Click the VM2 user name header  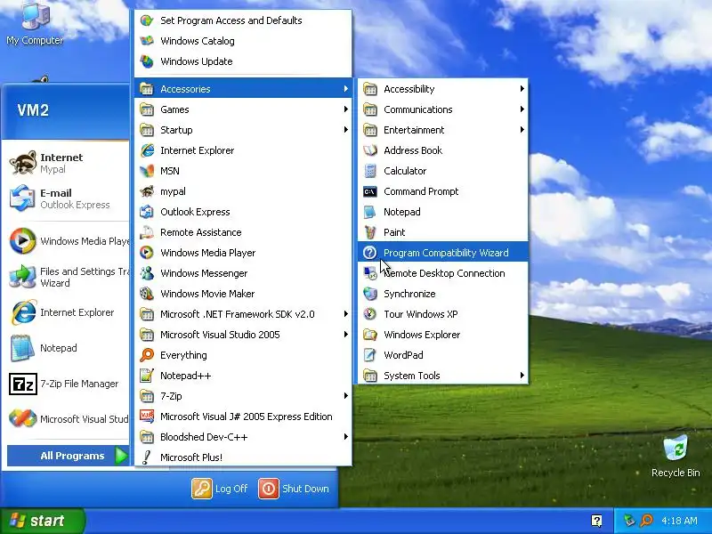[x=33, y=110]
